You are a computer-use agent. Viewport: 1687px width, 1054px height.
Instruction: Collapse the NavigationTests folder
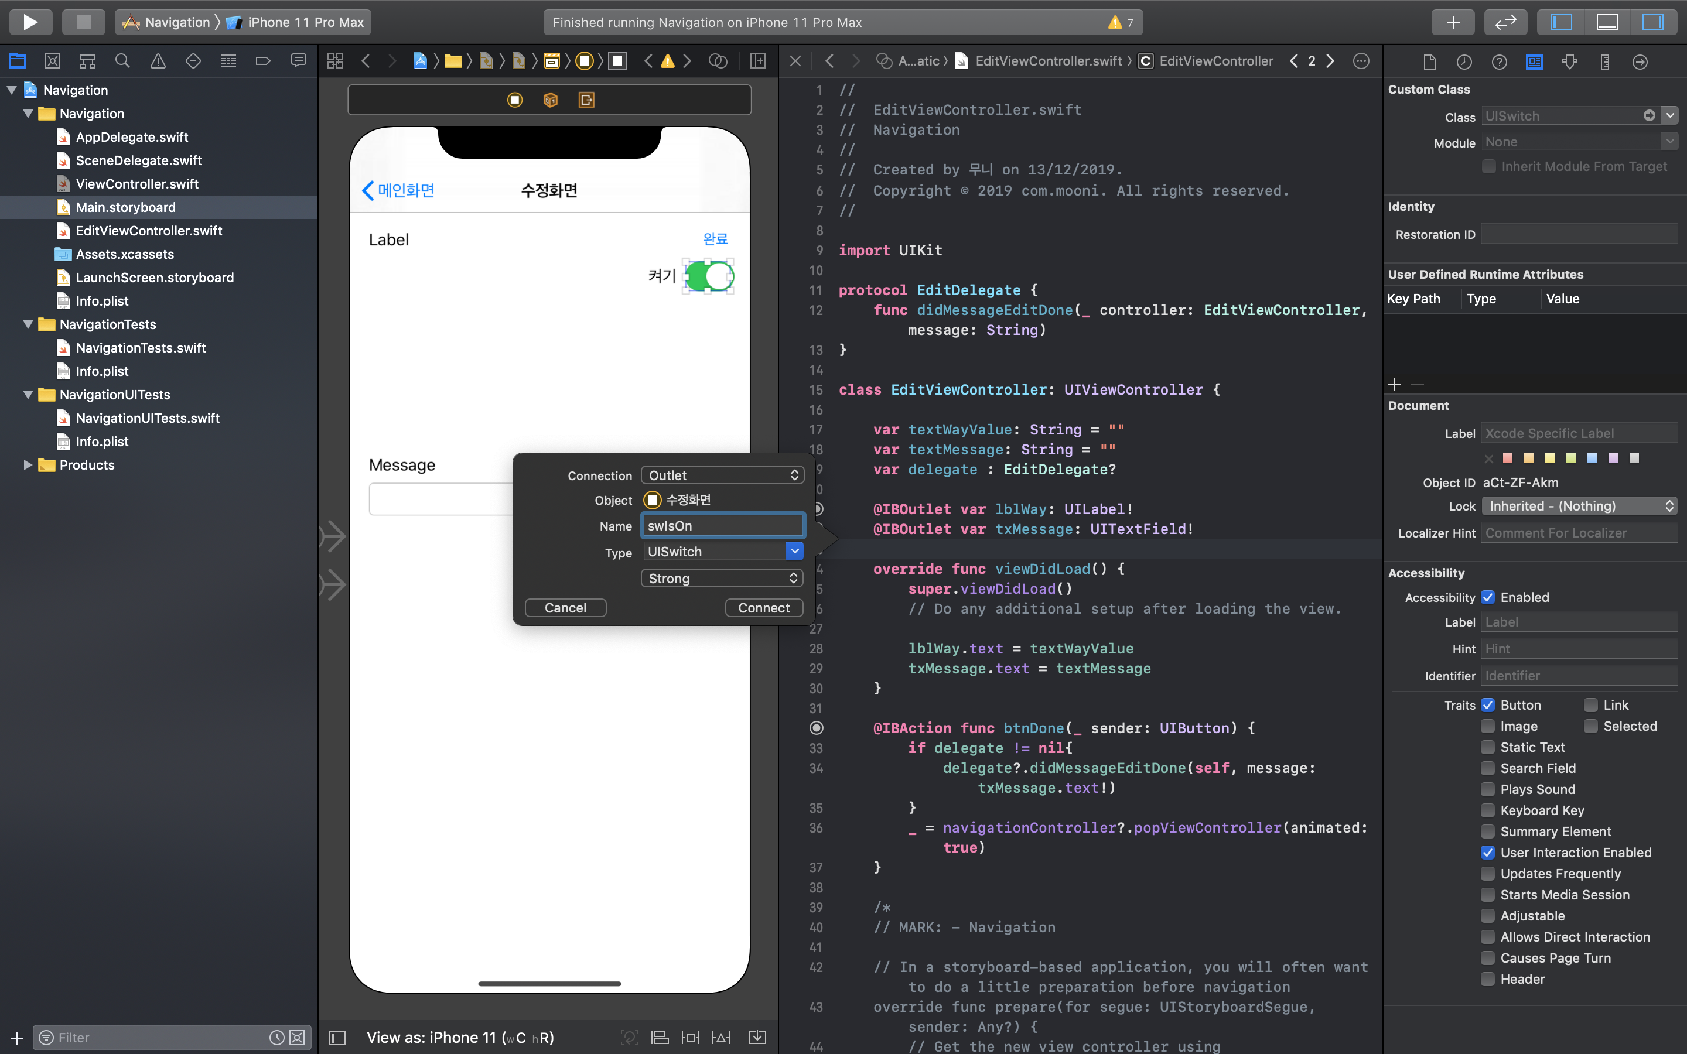[28, 324]
